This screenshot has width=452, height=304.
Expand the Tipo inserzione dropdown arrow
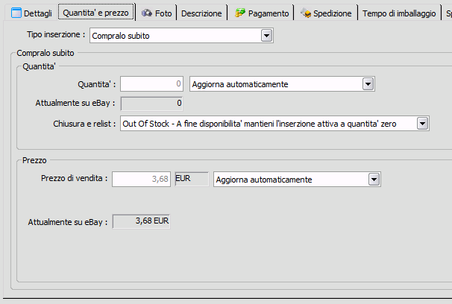[266, 36]
